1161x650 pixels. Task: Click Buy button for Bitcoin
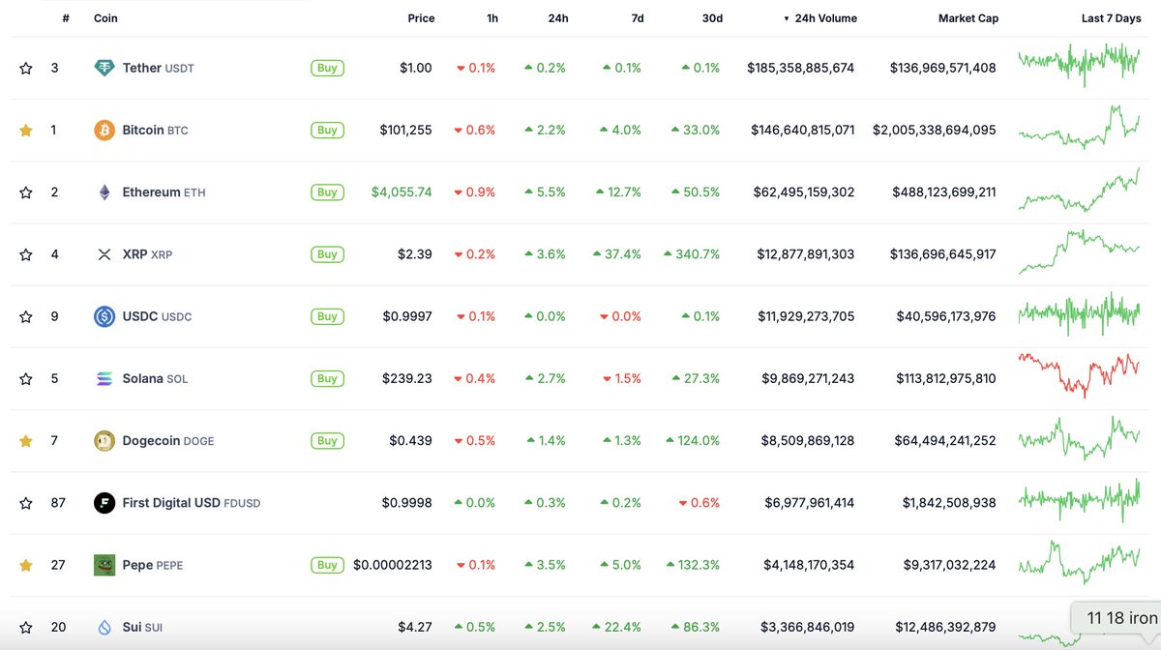(327, 130)
